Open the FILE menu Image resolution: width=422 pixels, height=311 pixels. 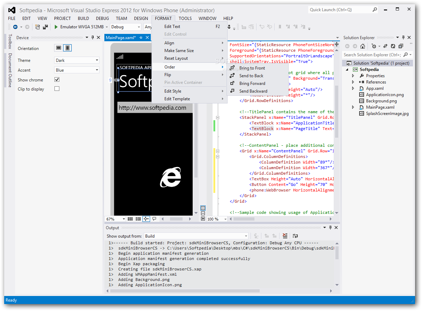[12, 18]
